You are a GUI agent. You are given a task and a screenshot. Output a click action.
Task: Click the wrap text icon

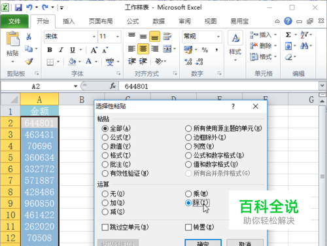pos(167,36)
